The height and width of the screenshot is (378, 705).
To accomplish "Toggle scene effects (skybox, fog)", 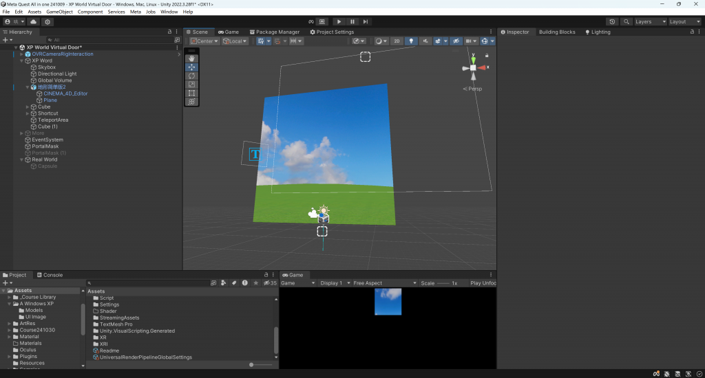I will [437, 41].
